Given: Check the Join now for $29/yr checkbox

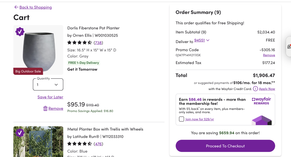Looking at the screenshot, I should coord(182,119).
